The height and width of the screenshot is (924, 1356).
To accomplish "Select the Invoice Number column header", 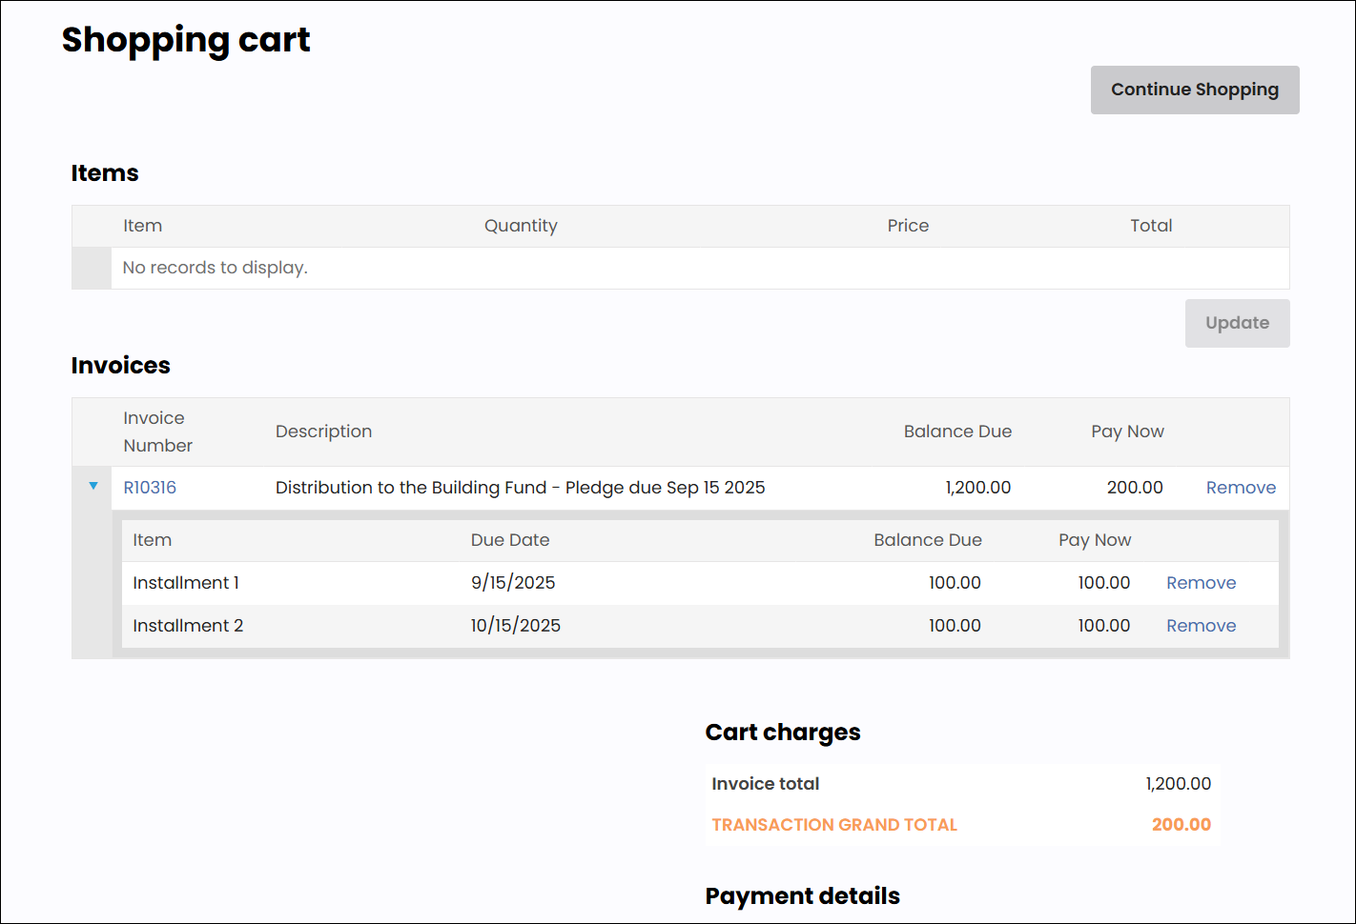I will click(x=157, y=432).
